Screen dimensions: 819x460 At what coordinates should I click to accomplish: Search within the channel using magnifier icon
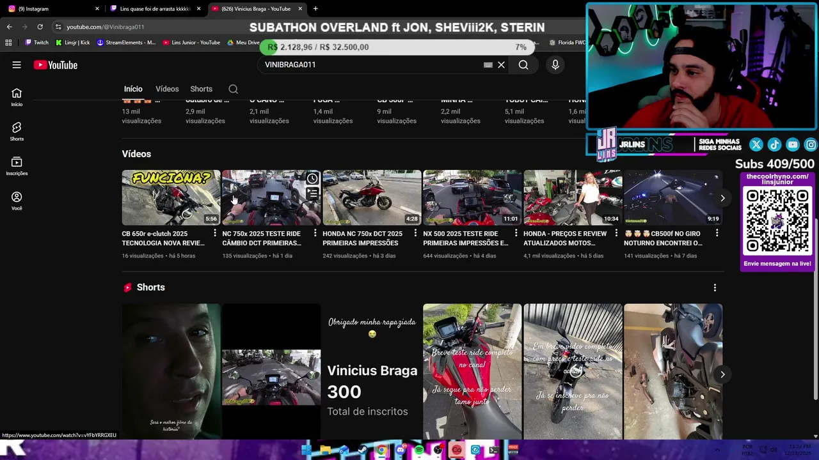pos(234,89)
